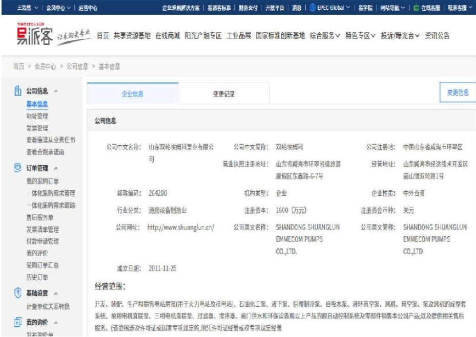Click the 通用设备制造业 industry value
Image resolution: width=476 pixels, height=337 pixels.
[x=167, y=210]
